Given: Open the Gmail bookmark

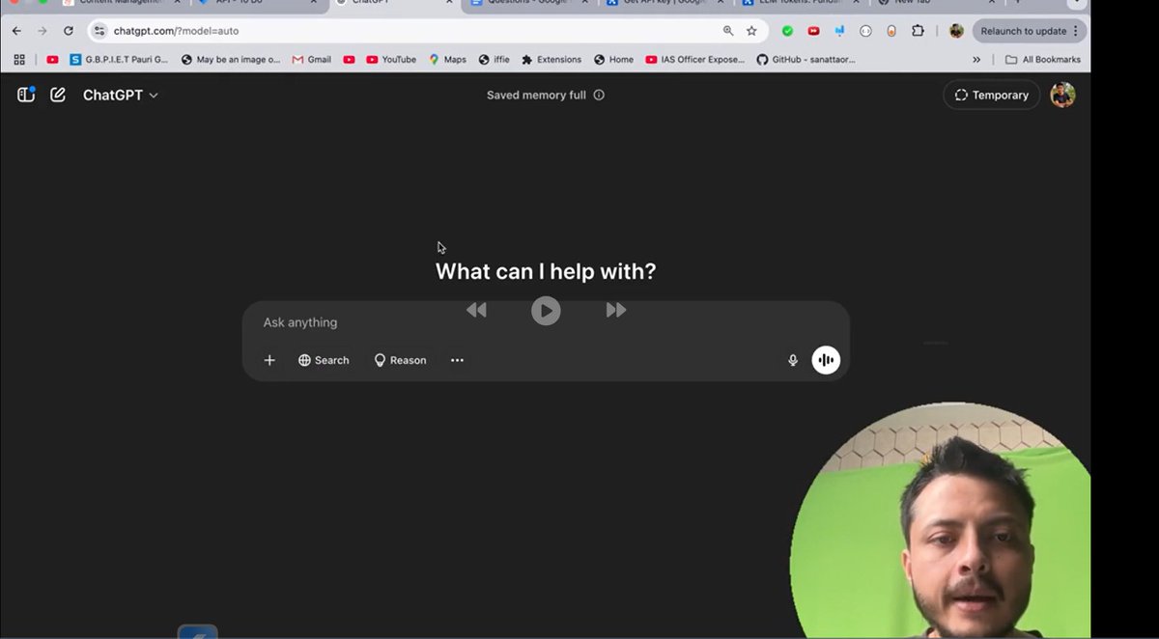Looking at the screenshot, I should 312,60.
